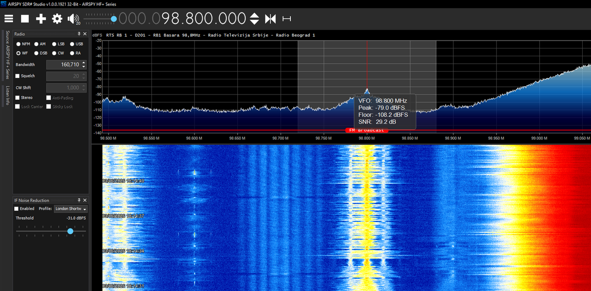Enable the Squelch checkbox

tap(18, 76)
